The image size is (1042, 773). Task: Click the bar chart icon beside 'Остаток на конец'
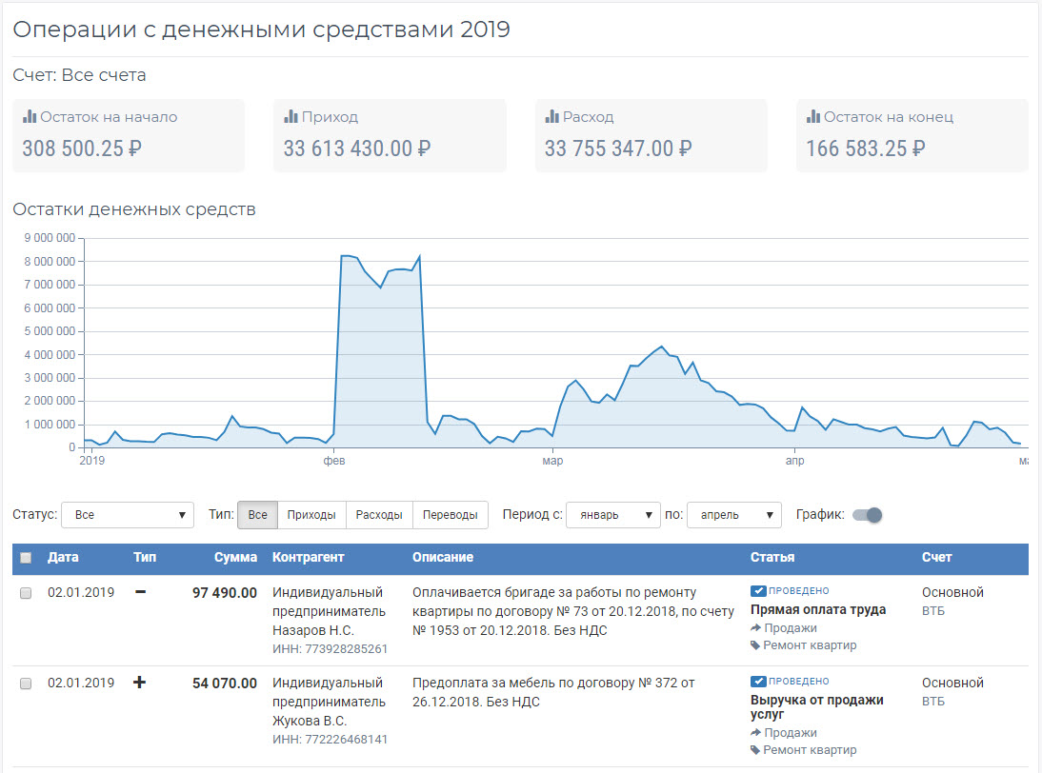[x=813, y=116]
